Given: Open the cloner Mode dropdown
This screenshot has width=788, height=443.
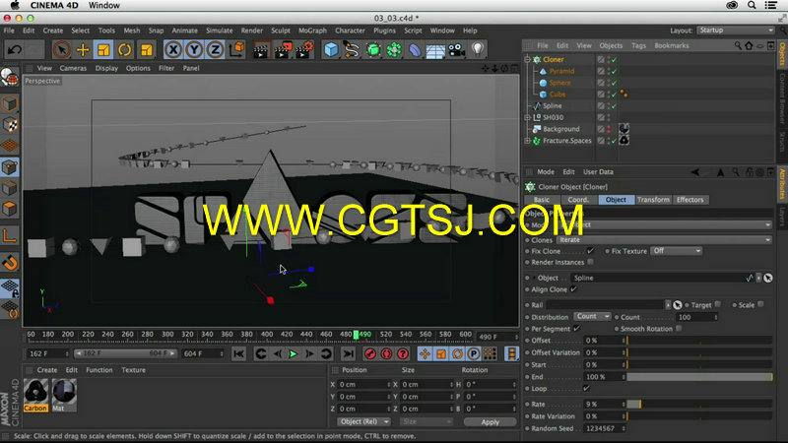Looking at the screenshot, I should tap(664, 225).
